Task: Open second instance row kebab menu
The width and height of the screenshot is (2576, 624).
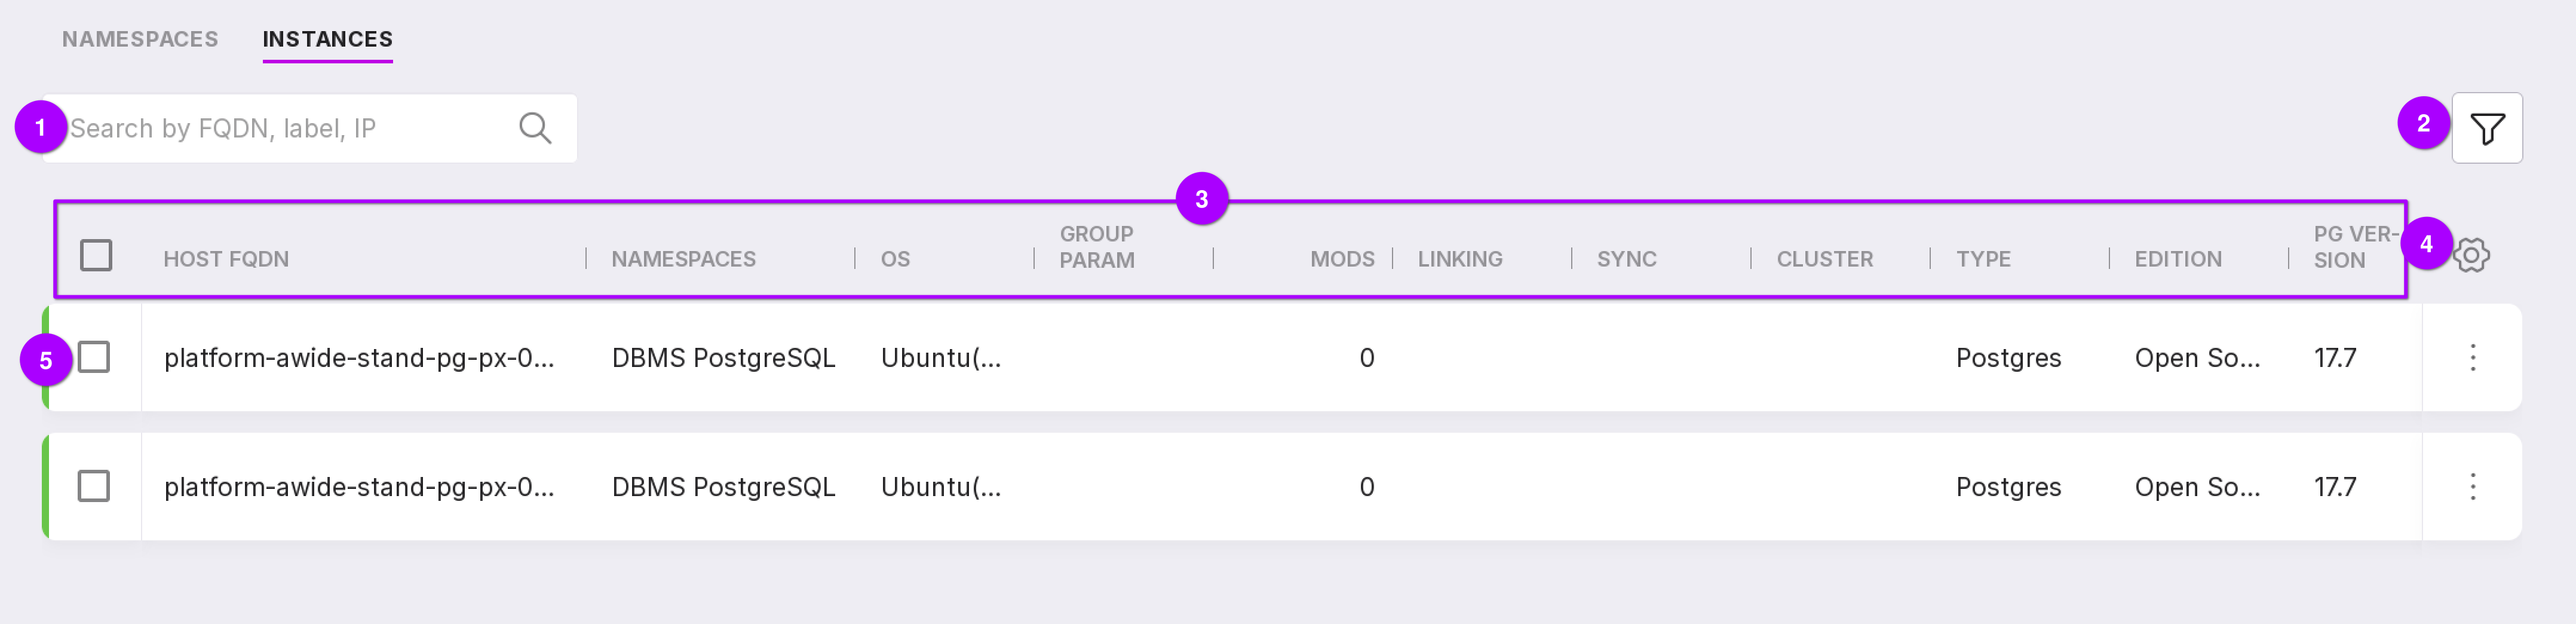Action: (2472, 487)
